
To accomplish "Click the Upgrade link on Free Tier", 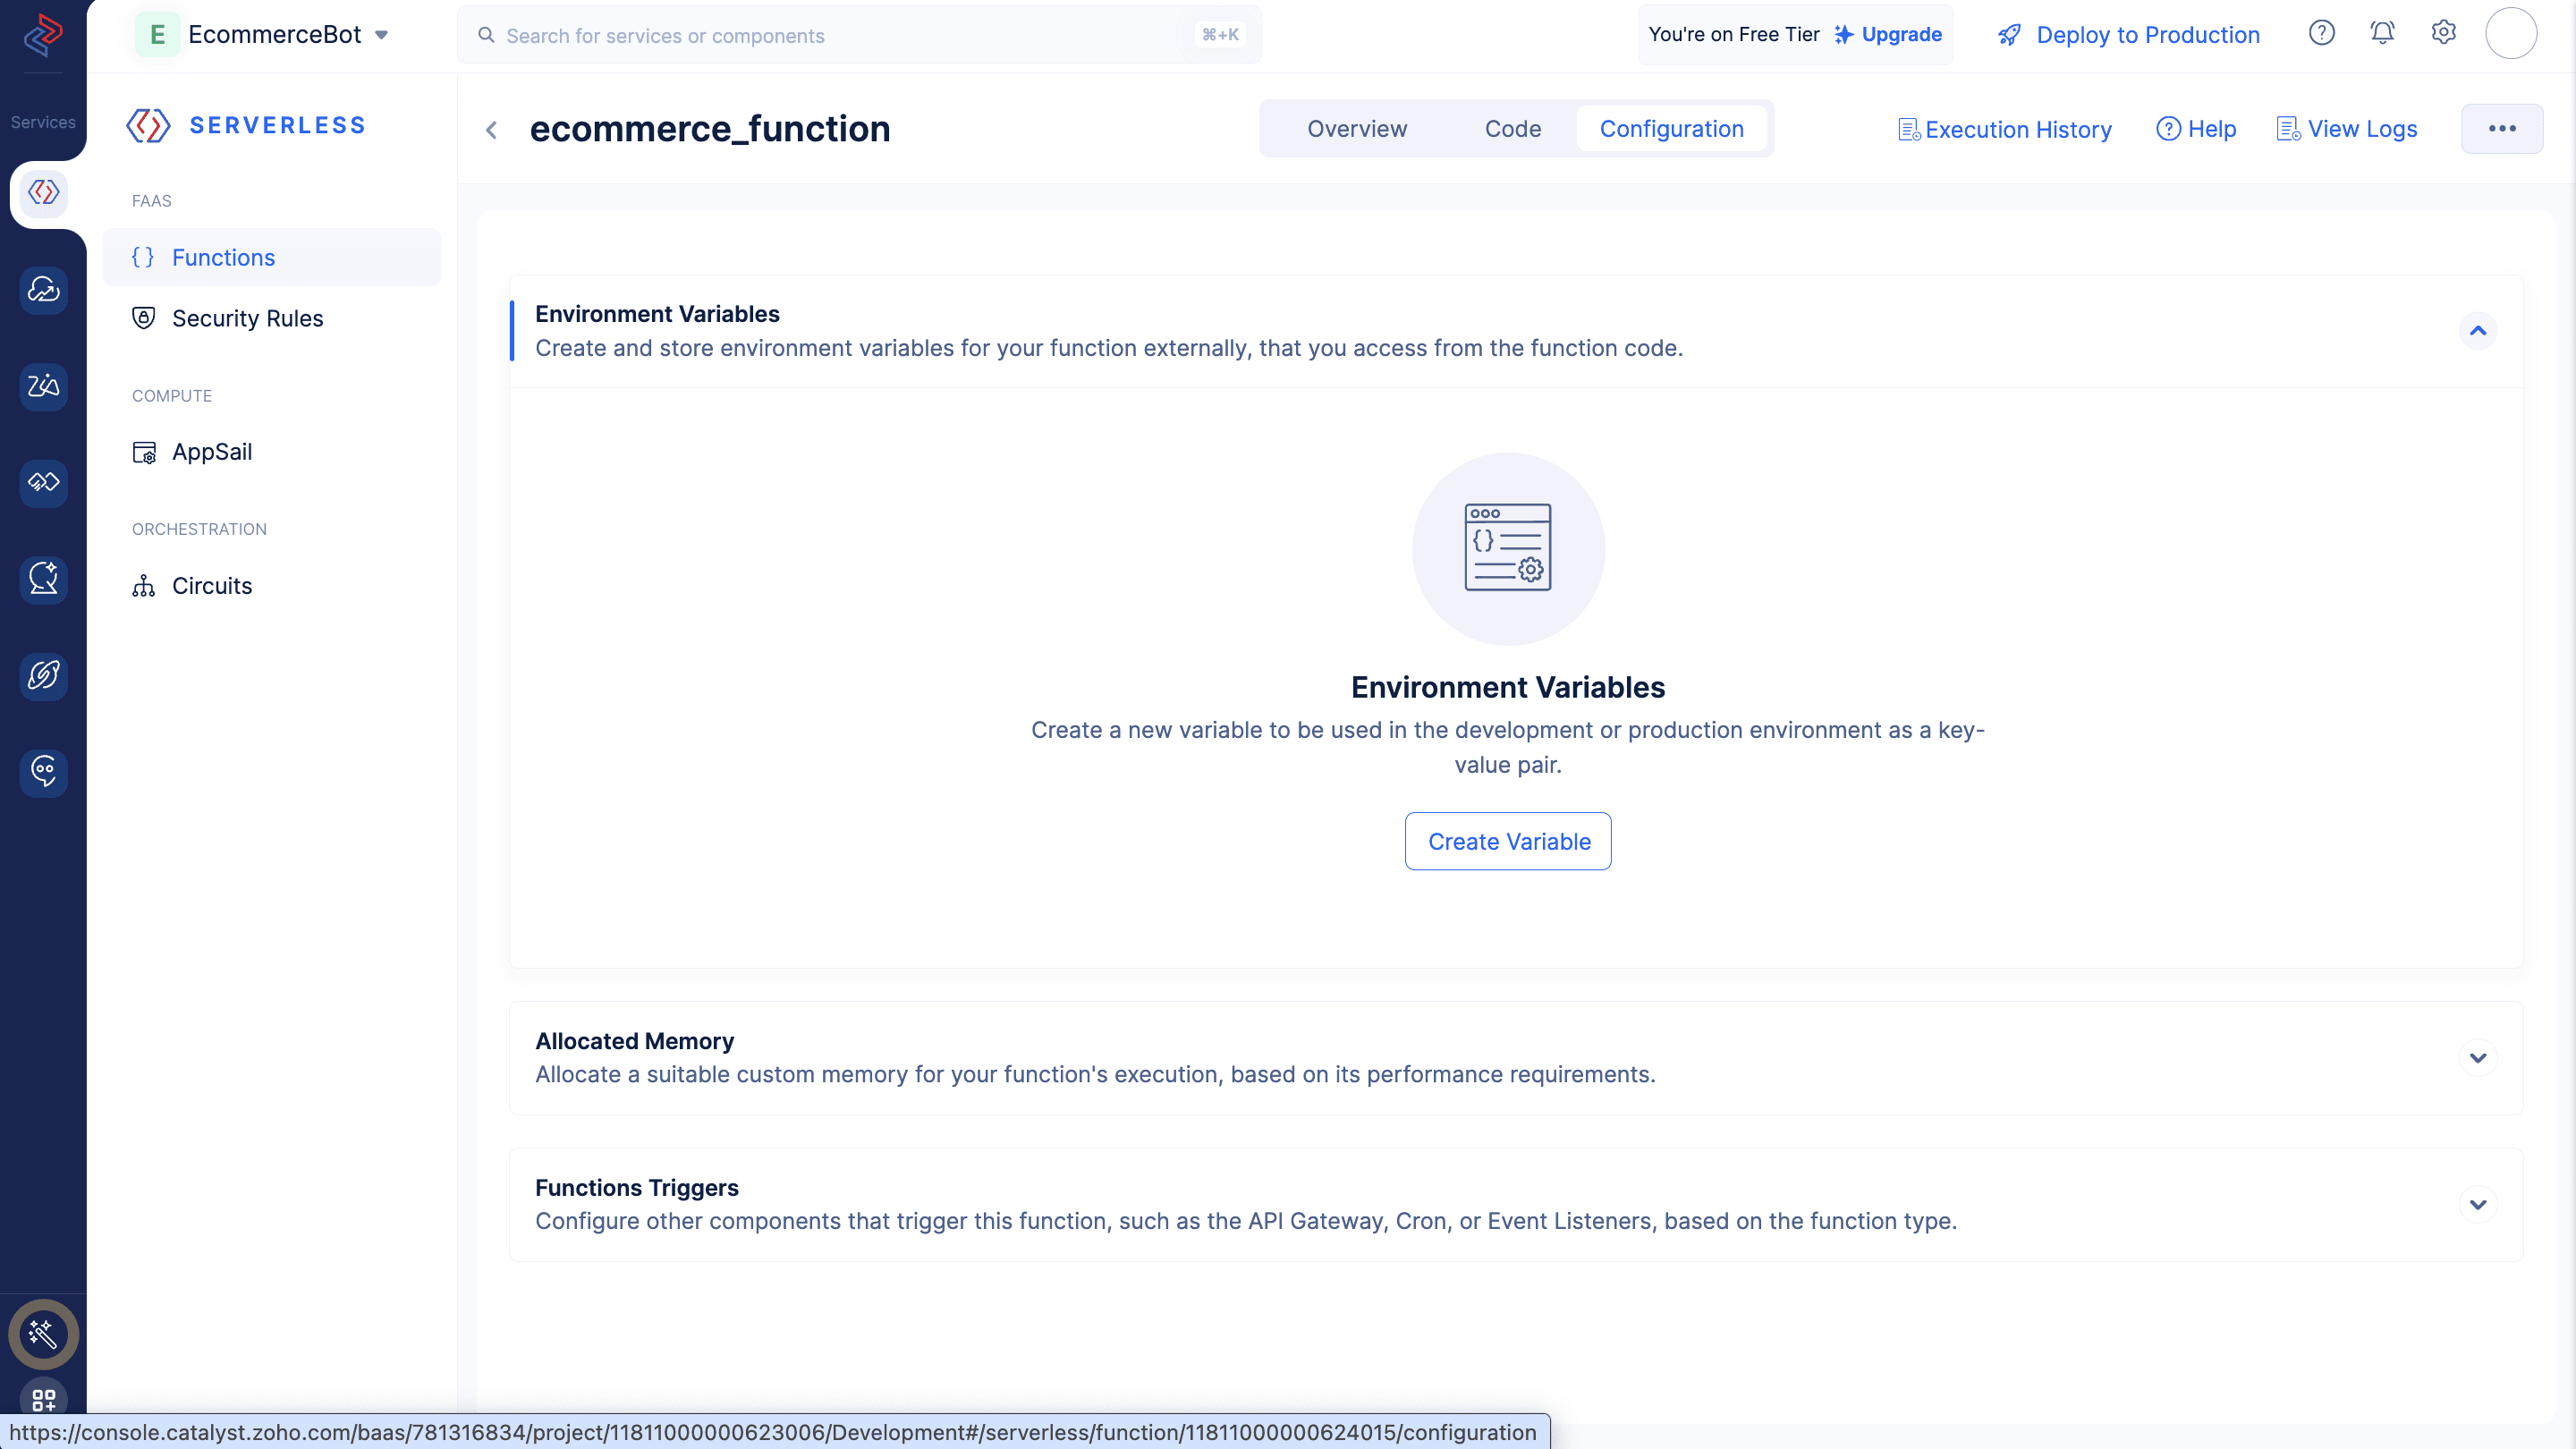I will coord(1902,34).
